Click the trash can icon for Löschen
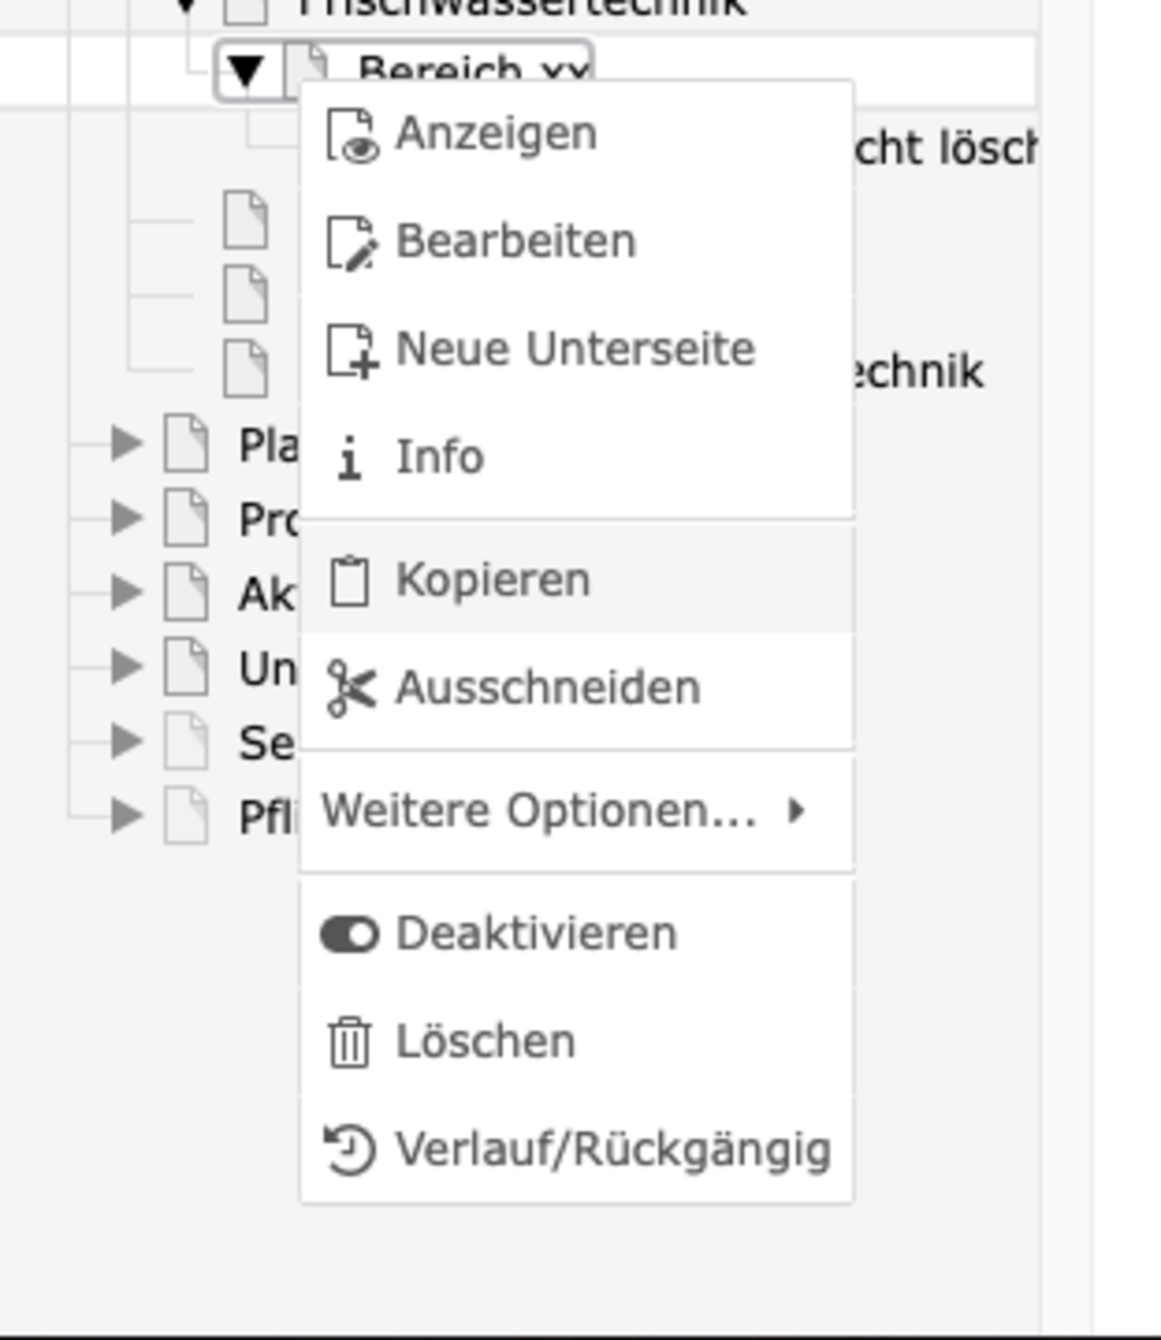The height and width of the screenshot is (1340, 1161). tap(349, 1042)
